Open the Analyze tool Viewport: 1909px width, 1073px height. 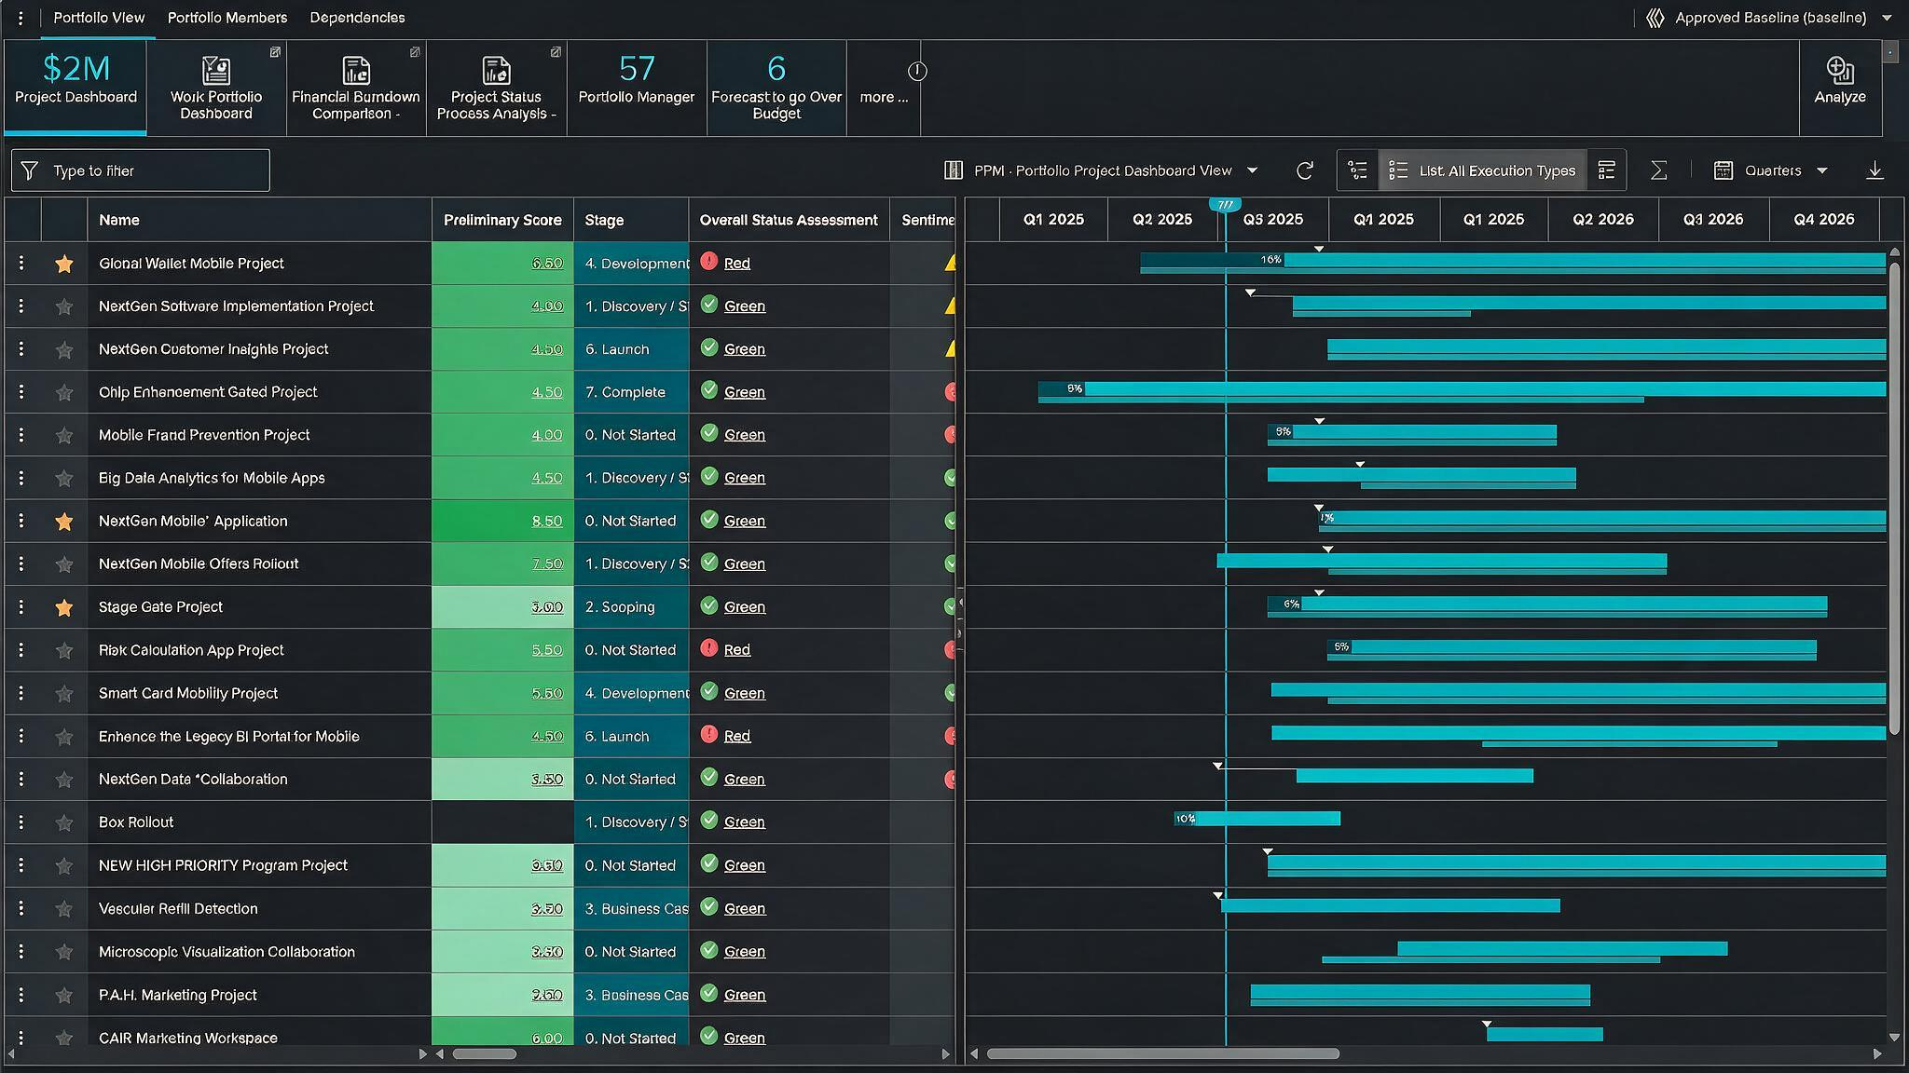[x=1839, y=82]
